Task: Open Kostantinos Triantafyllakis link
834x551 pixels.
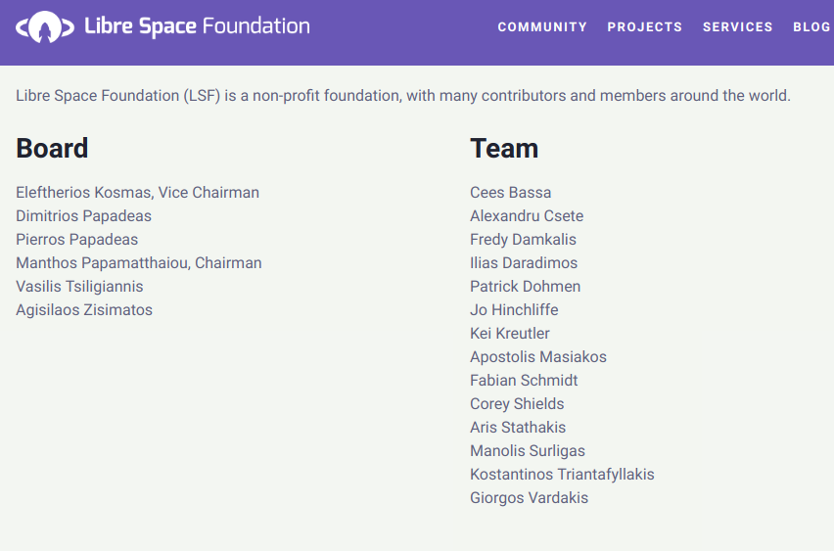Action: tap(562, 475)
